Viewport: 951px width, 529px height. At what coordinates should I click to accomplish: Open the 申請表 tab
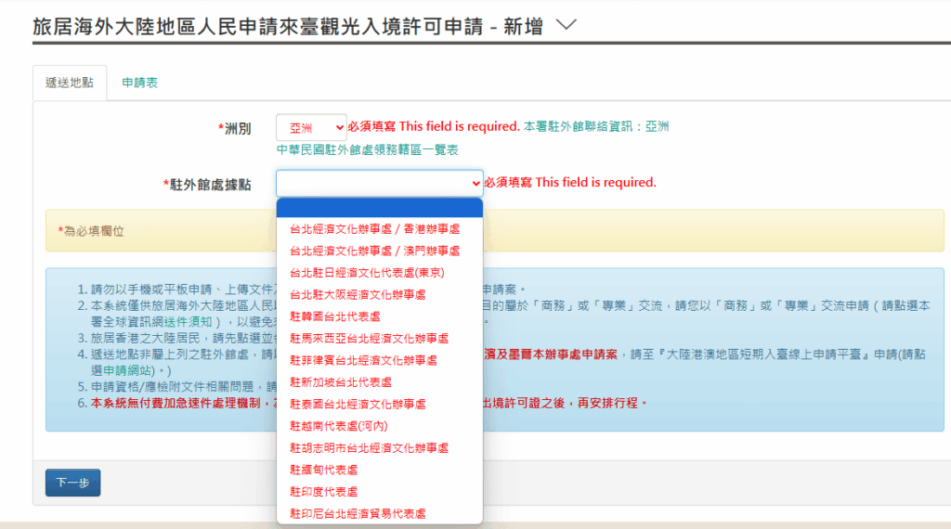pos(140,83)
